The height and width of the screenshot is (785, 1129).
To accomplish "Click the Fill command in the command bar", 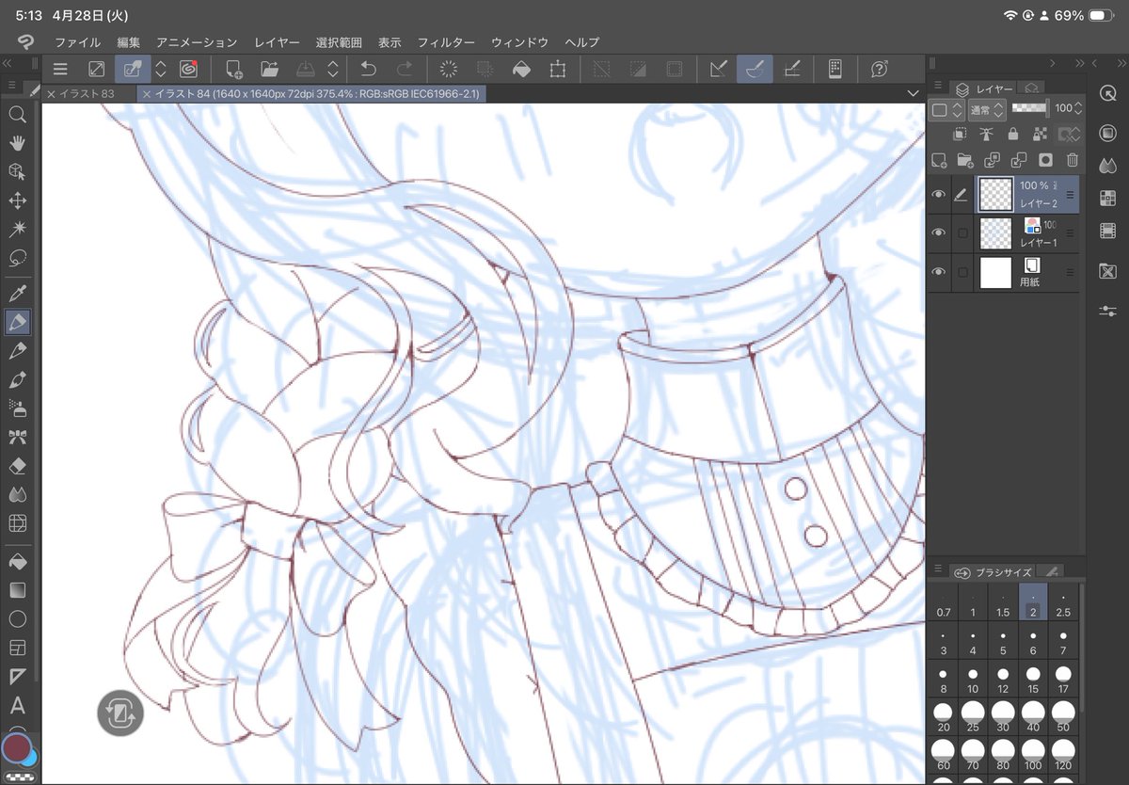I will click(x=522, y=69).
